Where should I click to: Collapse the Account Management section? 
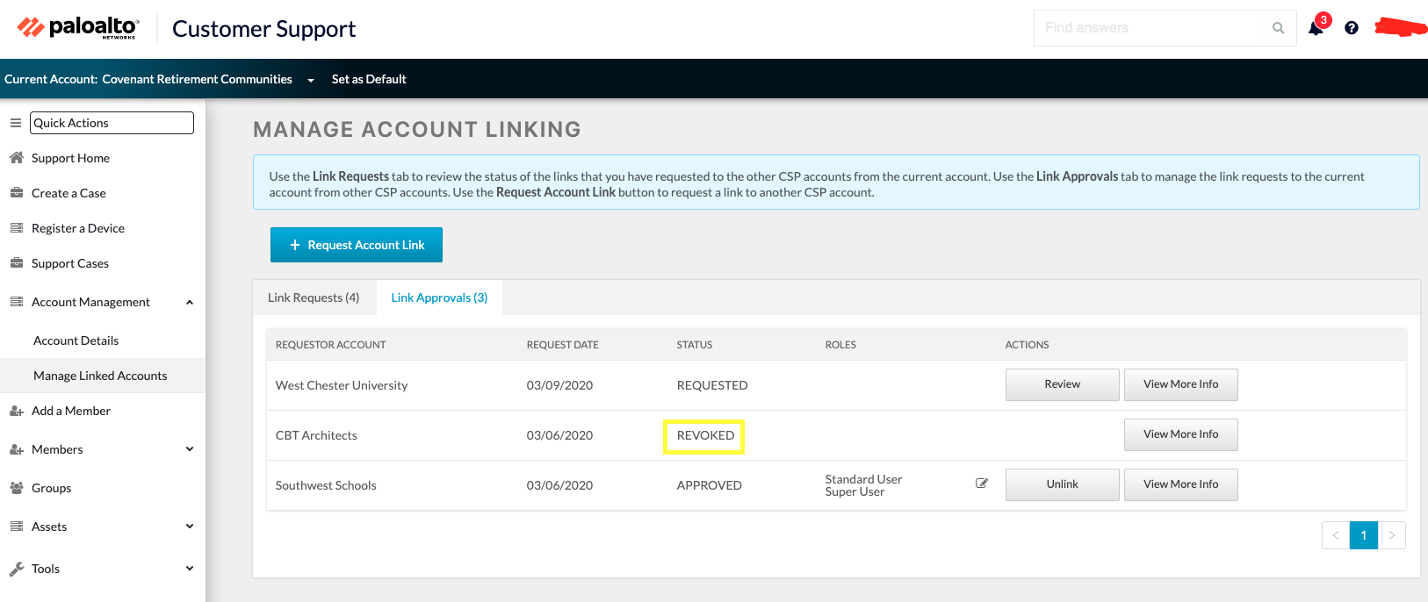click(x=190, y=302)
